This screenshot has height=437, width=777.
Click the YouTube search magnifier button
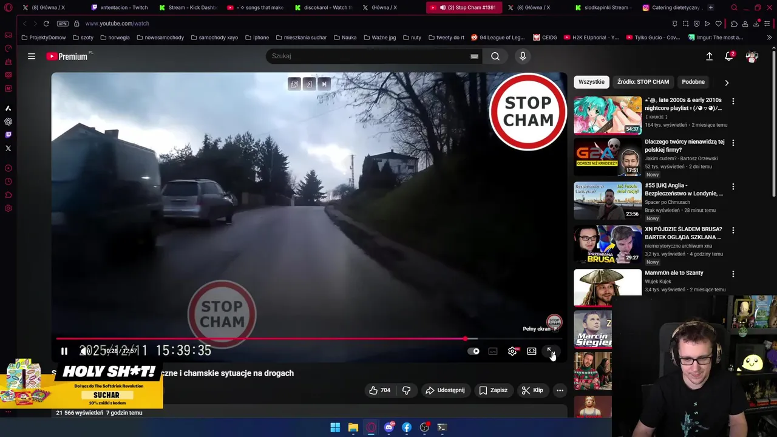coord(495,56)
